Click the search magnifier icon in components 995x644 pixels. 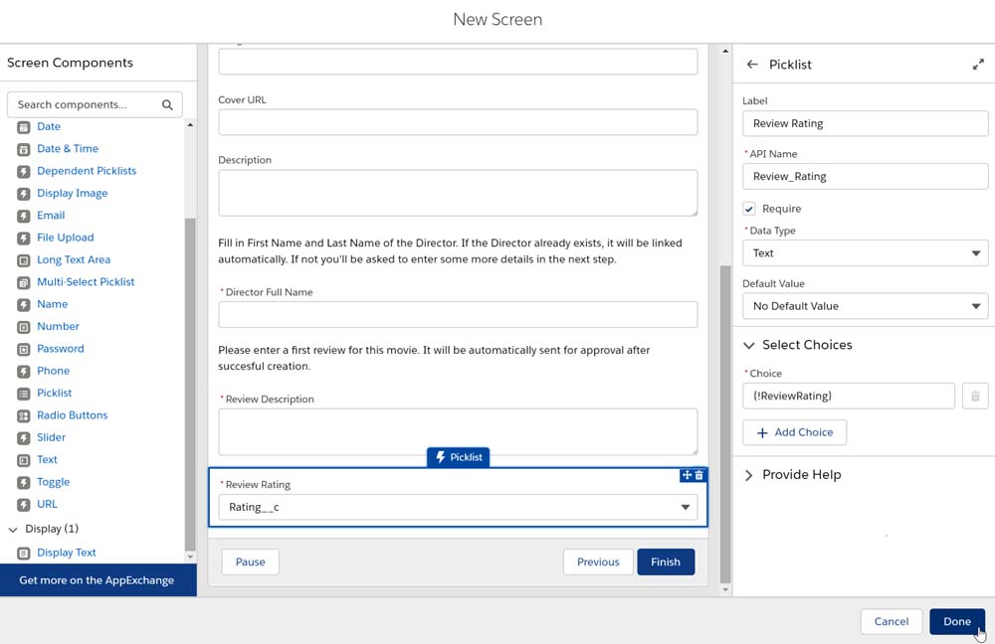(x=167, y=104)
